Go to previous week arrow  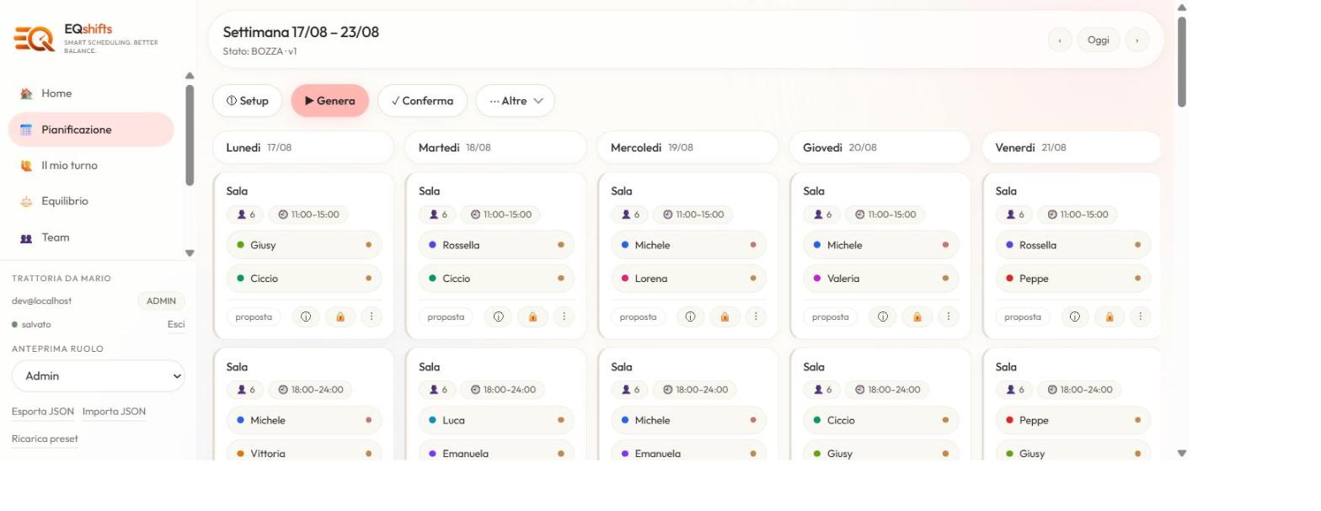1060,40
